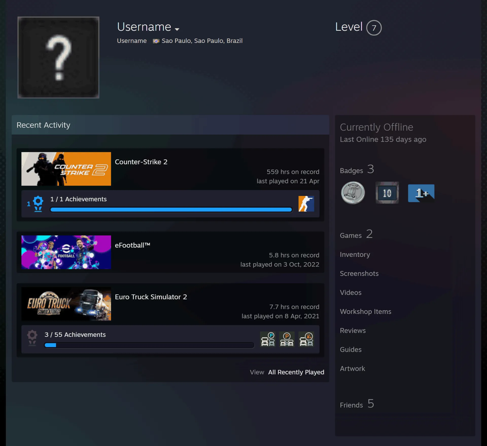This screenshot has width=487, height=446.
Task: Click the 1 / 1 Achievements label
Action: [78, 199]
